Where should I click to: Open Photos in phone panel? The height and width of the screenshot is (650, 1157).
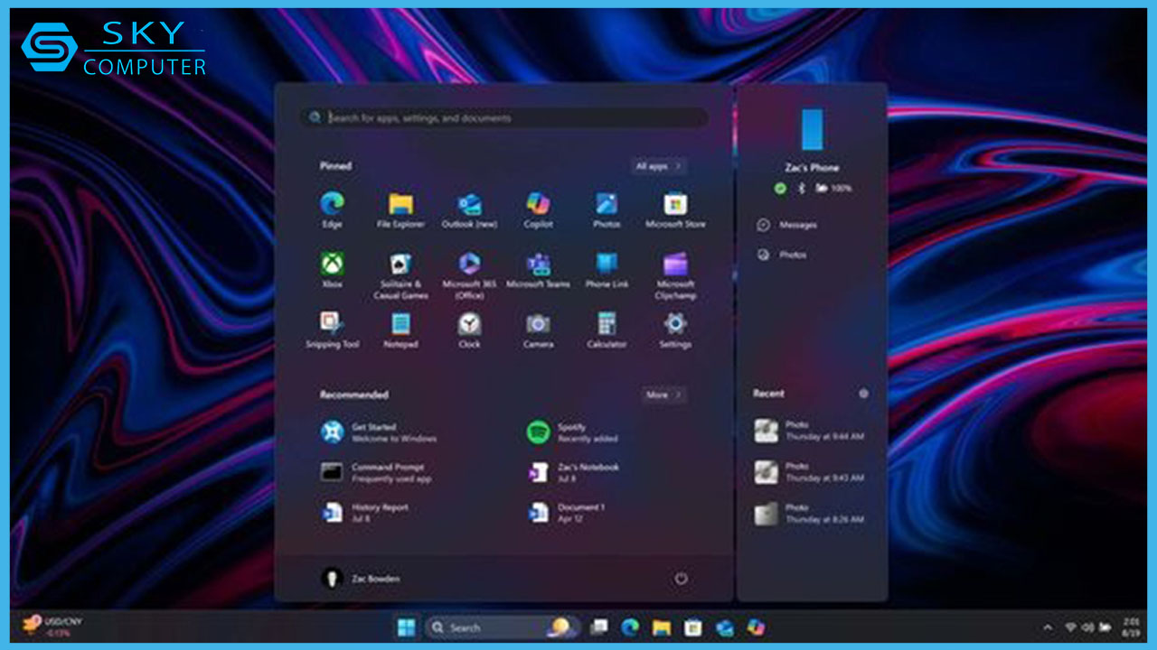(783, 255)
